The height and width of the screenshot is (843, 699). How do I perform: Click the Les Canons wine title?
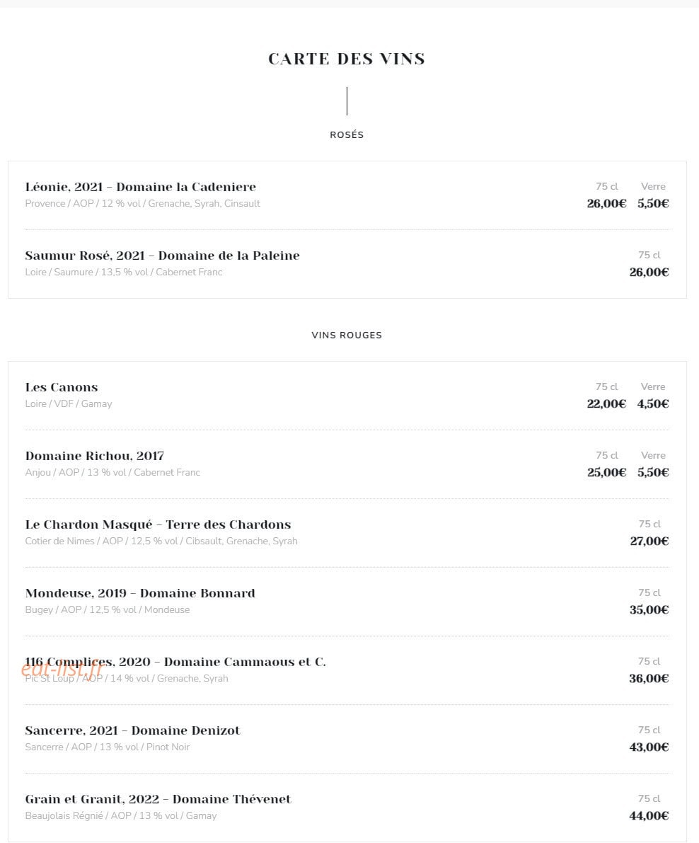click(x=62, y=387)
